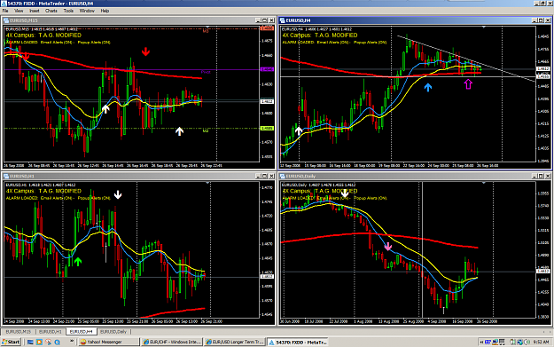Minimize the EURUSD,H4 chart window

[534, 20]
